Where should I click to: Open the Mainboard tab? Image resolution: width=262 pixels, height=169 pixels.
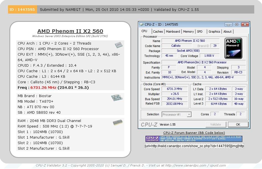173,32
